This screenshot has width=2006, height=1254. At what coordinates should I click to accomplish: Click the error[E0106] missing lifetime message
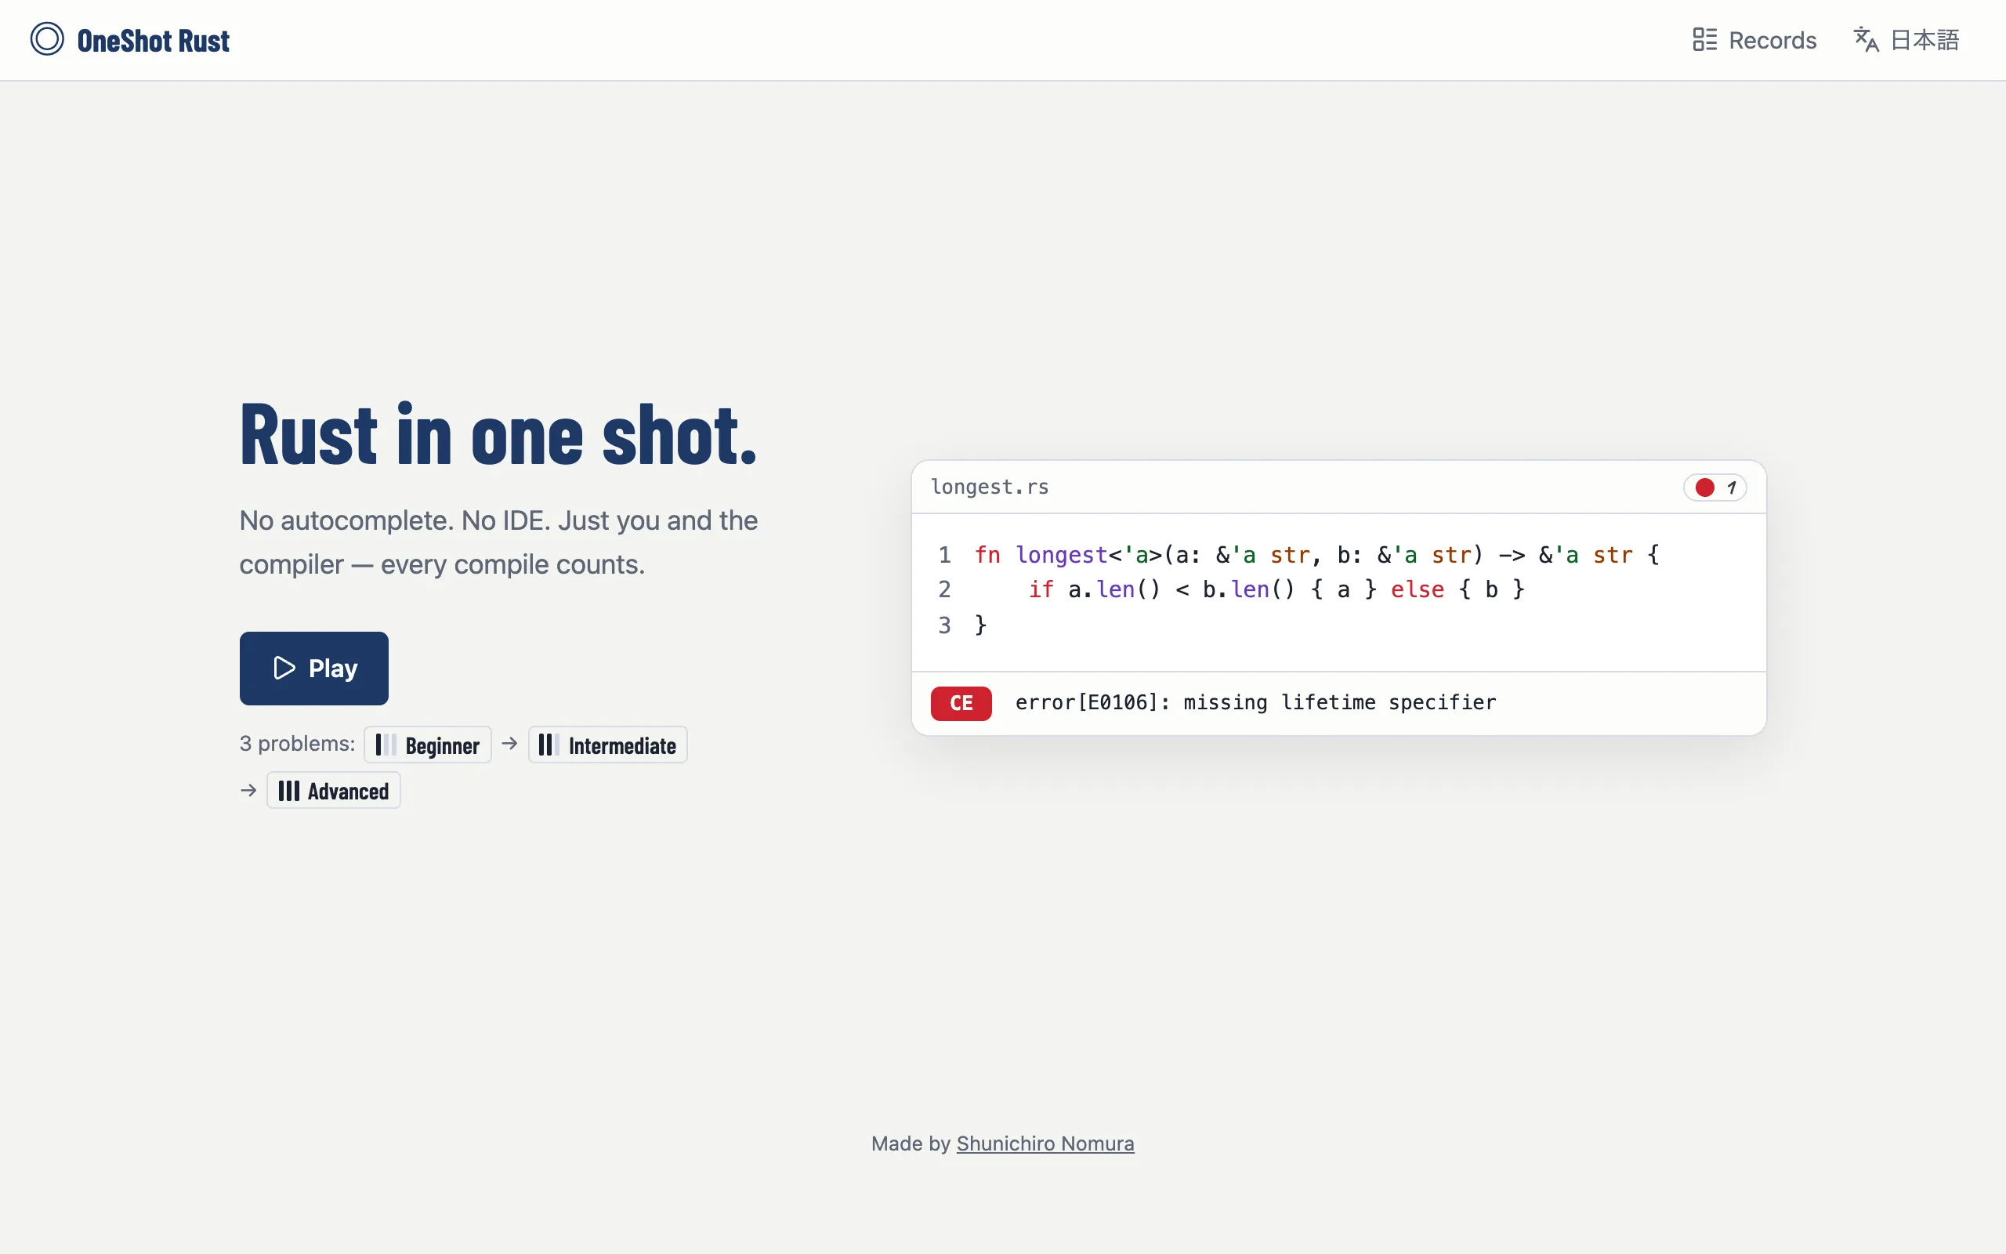1256,702
